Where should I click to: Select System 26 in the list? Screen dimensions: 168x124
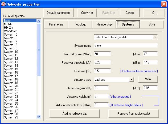point(20,107)
